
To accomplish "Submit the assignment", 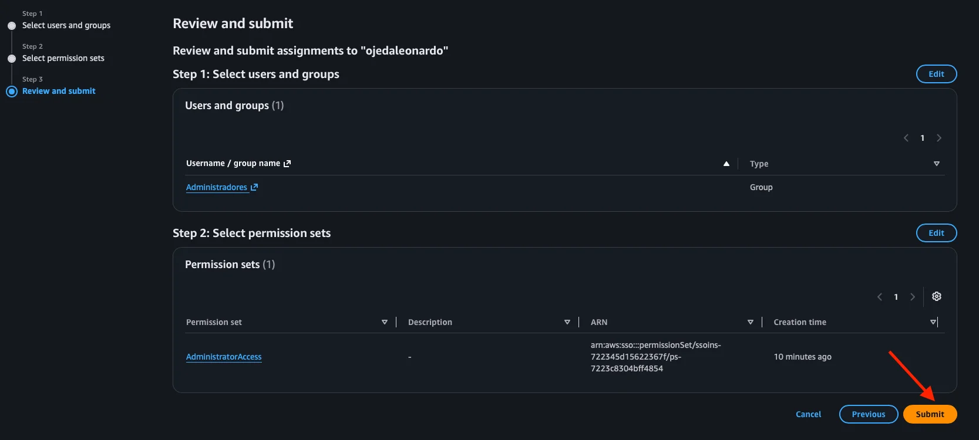I will [930, 414].
